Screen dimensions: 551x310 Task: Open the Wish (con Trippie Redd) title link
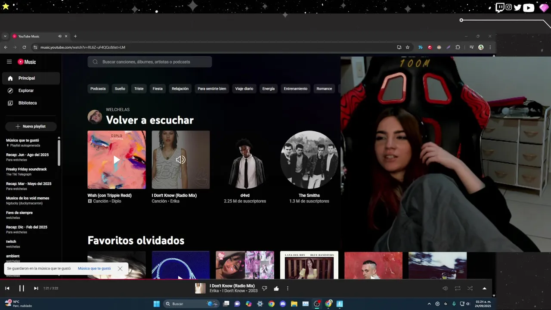click(x=109, y=195)
